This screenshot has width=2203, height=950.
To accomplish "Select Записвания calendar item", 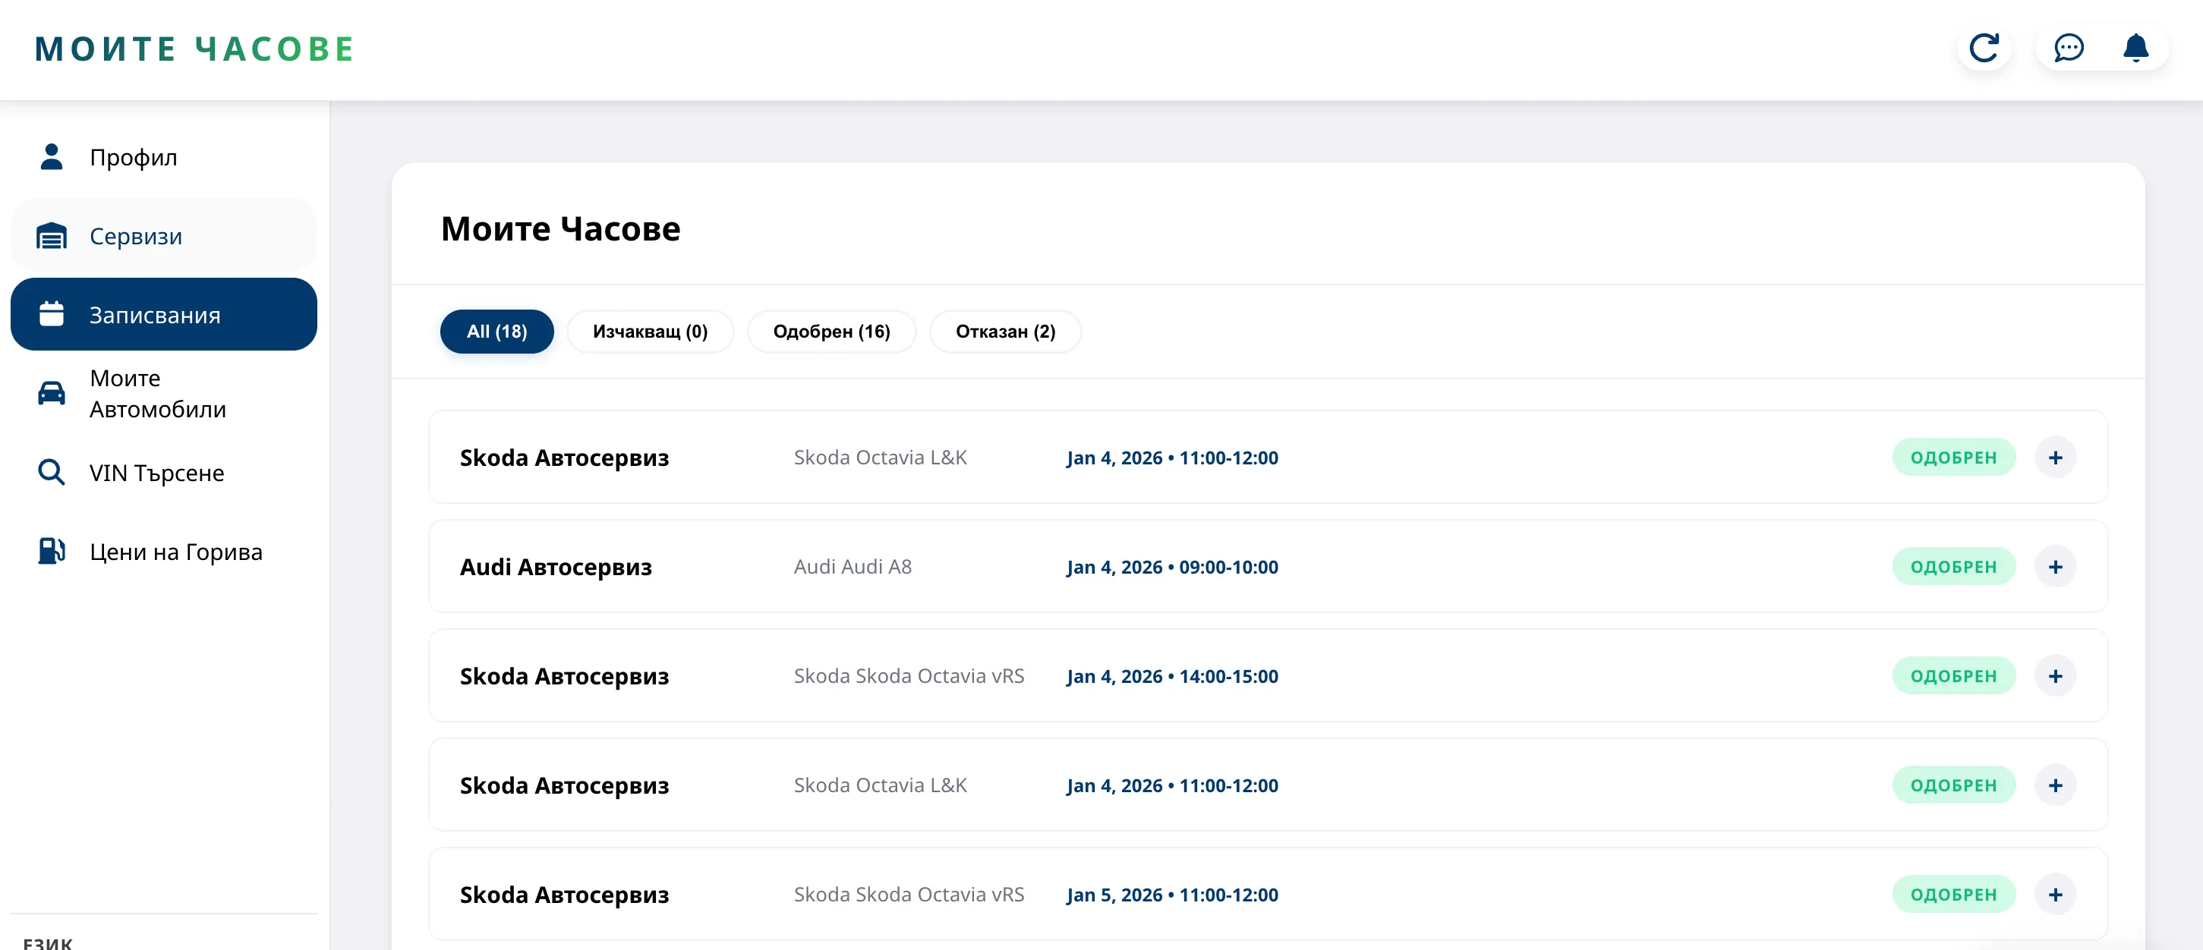I will [163, 315].
